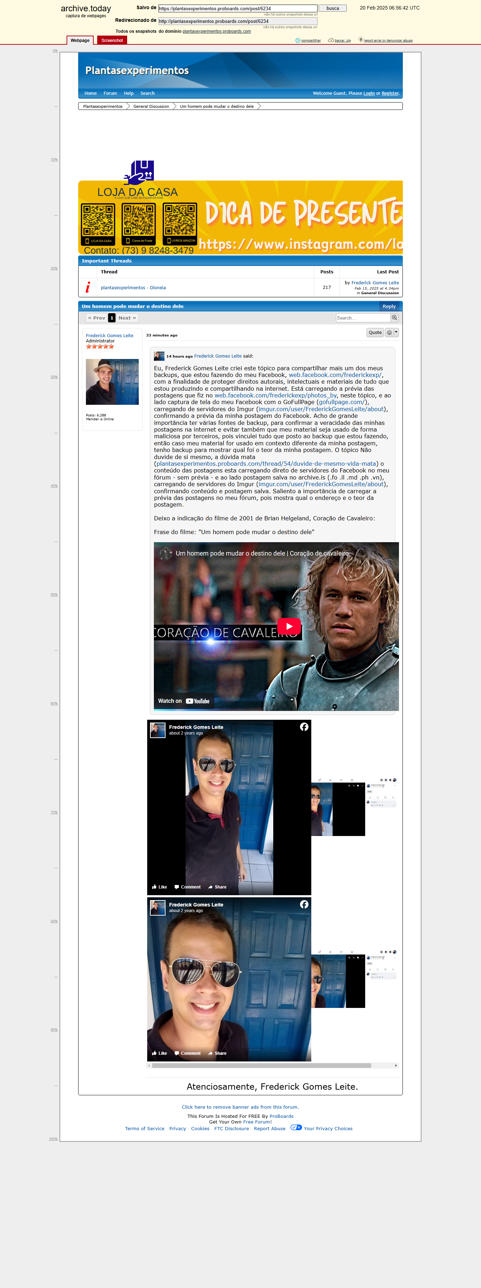Go to Prev page button
Viewport: 481px width, 1288px height.
point(96,318)
